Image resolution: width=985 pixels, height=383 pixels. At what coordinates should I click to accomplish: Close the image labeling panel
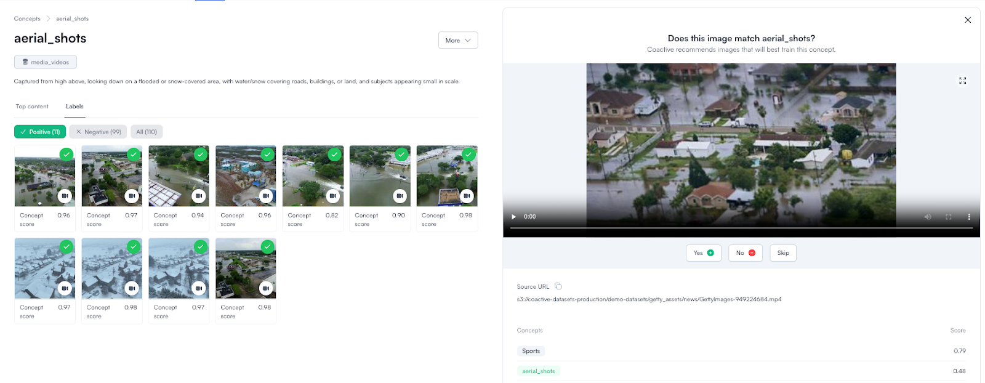967,20
